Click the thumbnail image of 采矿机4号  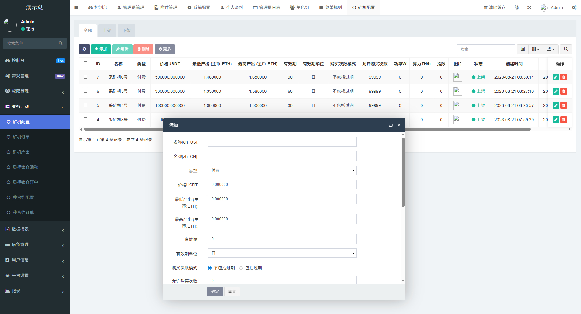coord(458,105)
